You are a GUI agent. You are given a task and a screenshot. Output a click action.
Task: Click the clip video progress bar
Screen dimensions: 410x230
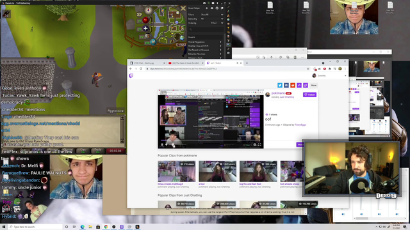[211, 141]
